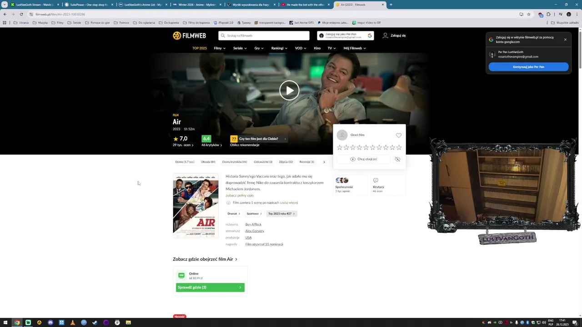The height and width of the screenshot is (327, 582).
Task: Open Top 2023 roku #27 ranking tag
Action: point(281,213)
